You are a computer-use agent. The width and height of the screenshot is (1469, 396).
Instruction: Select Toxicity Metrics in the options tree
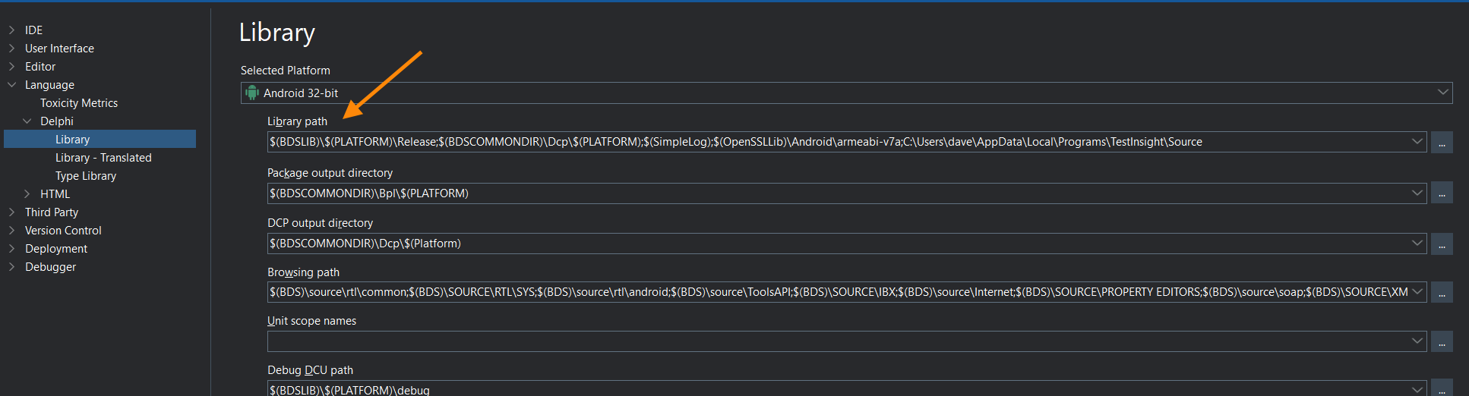click(x=79, y=103)
